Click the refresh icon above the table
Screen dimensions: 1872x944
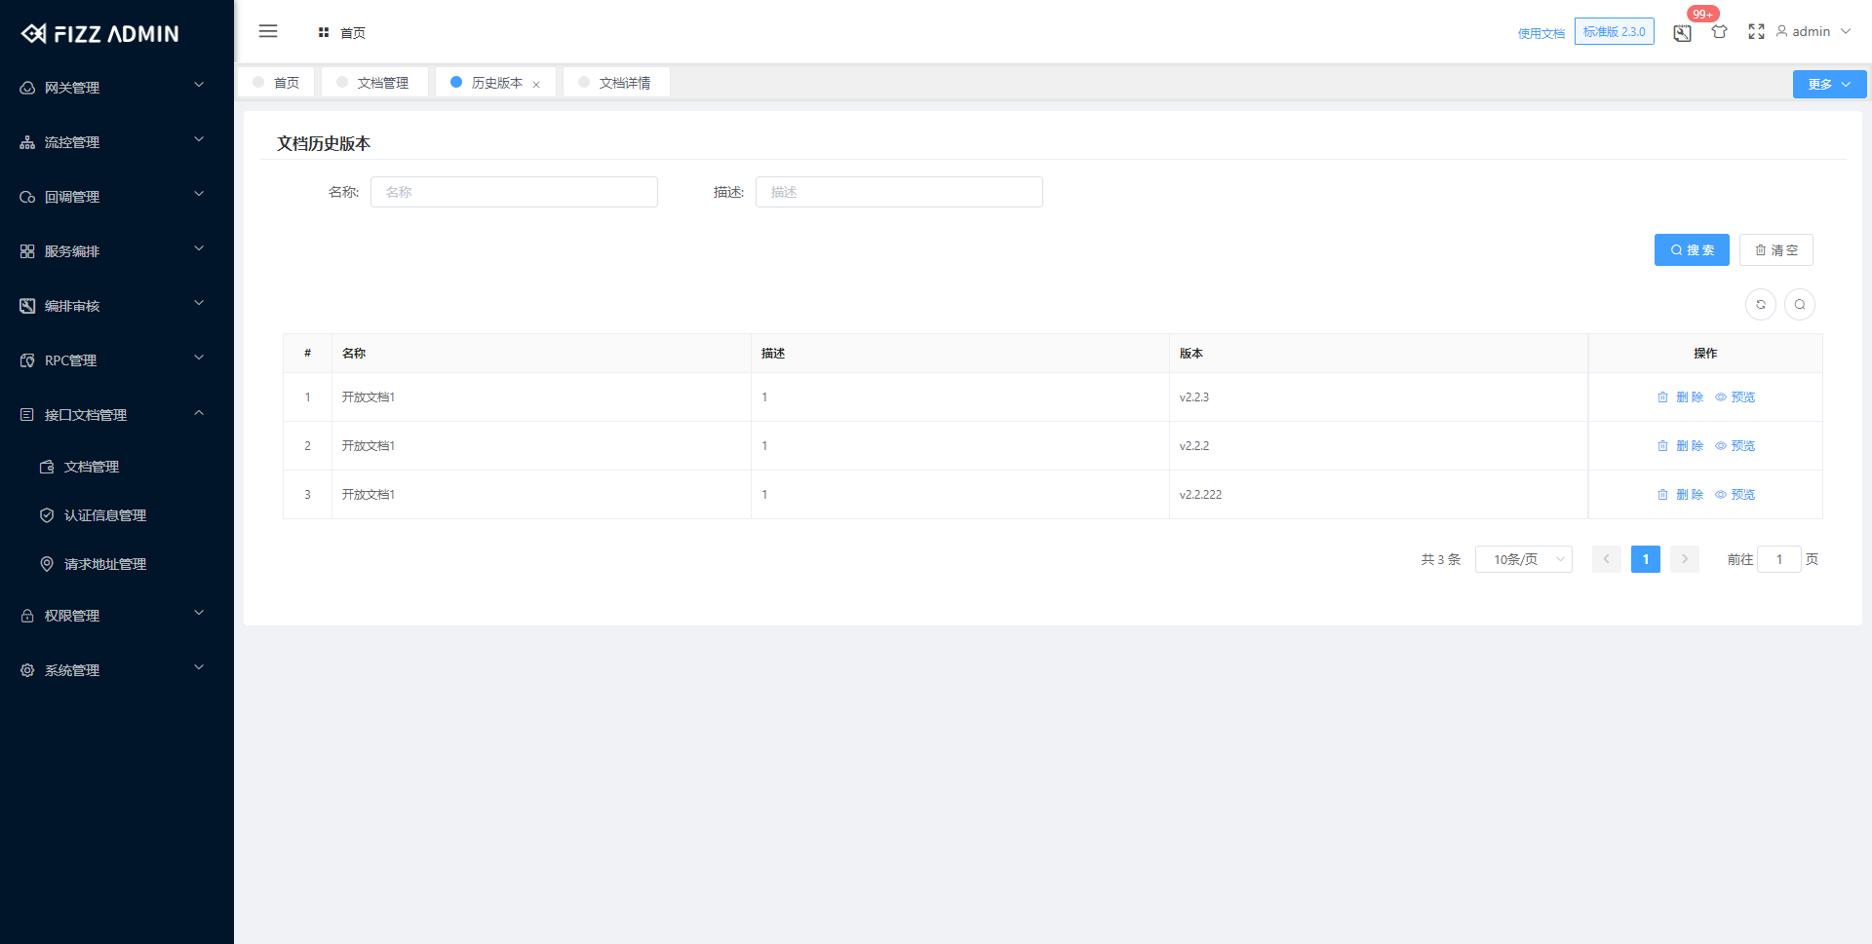pos(1760,304)
